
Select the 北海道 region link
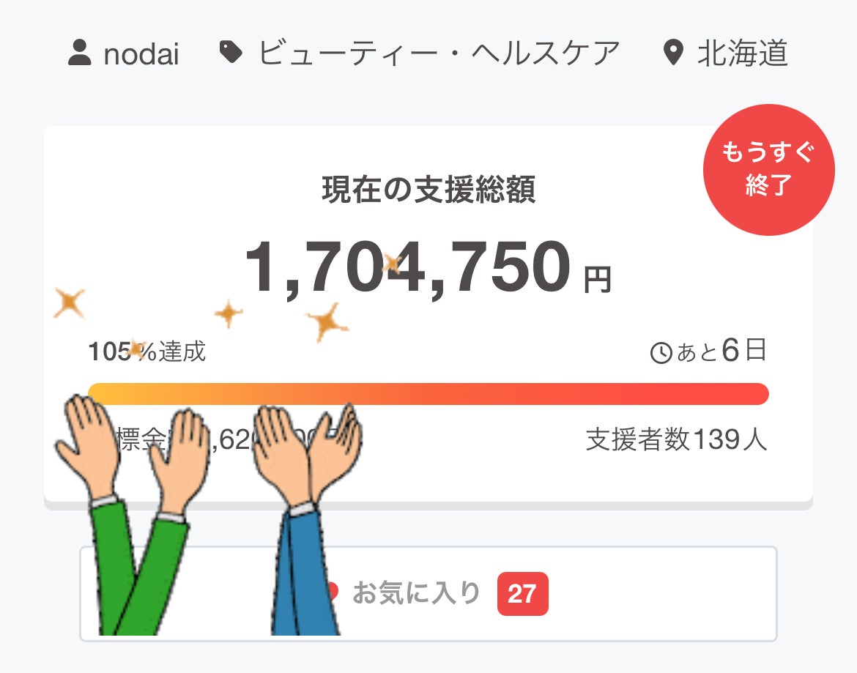(x=743, y=53)
